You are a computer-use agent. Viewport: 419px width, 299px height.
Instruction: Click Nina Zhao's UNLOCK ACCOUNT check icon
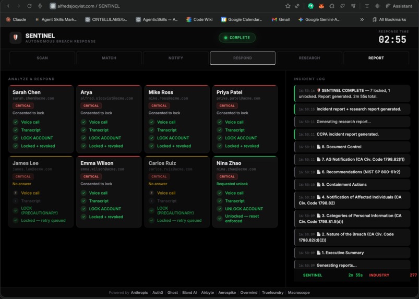click(219, 209)
